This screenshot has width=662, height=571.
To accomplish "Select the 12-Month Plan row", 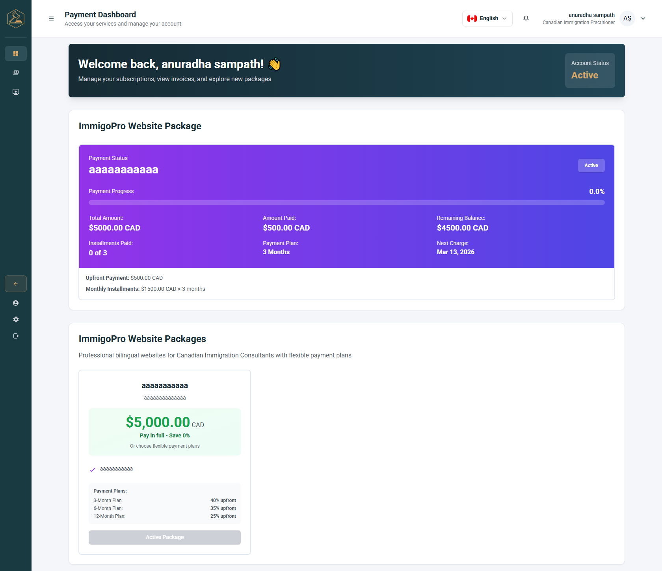I will click(x=165, y=516).
